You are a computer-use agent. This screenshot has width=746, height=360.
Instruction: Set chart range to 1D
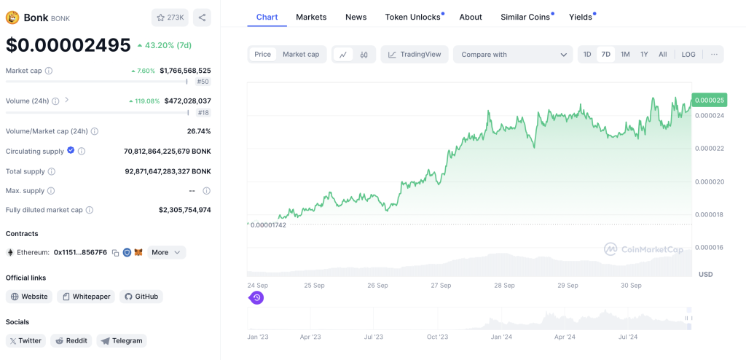587,54
